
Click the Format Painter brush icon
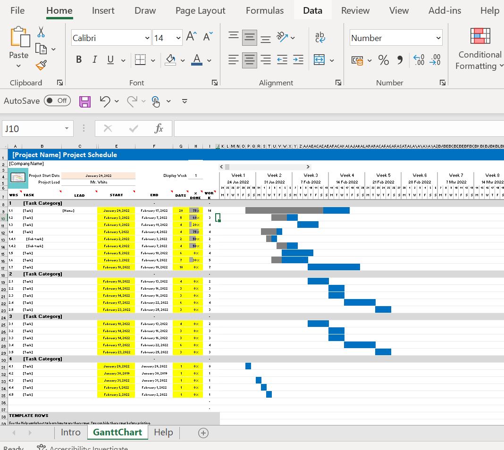coord(42,65)
